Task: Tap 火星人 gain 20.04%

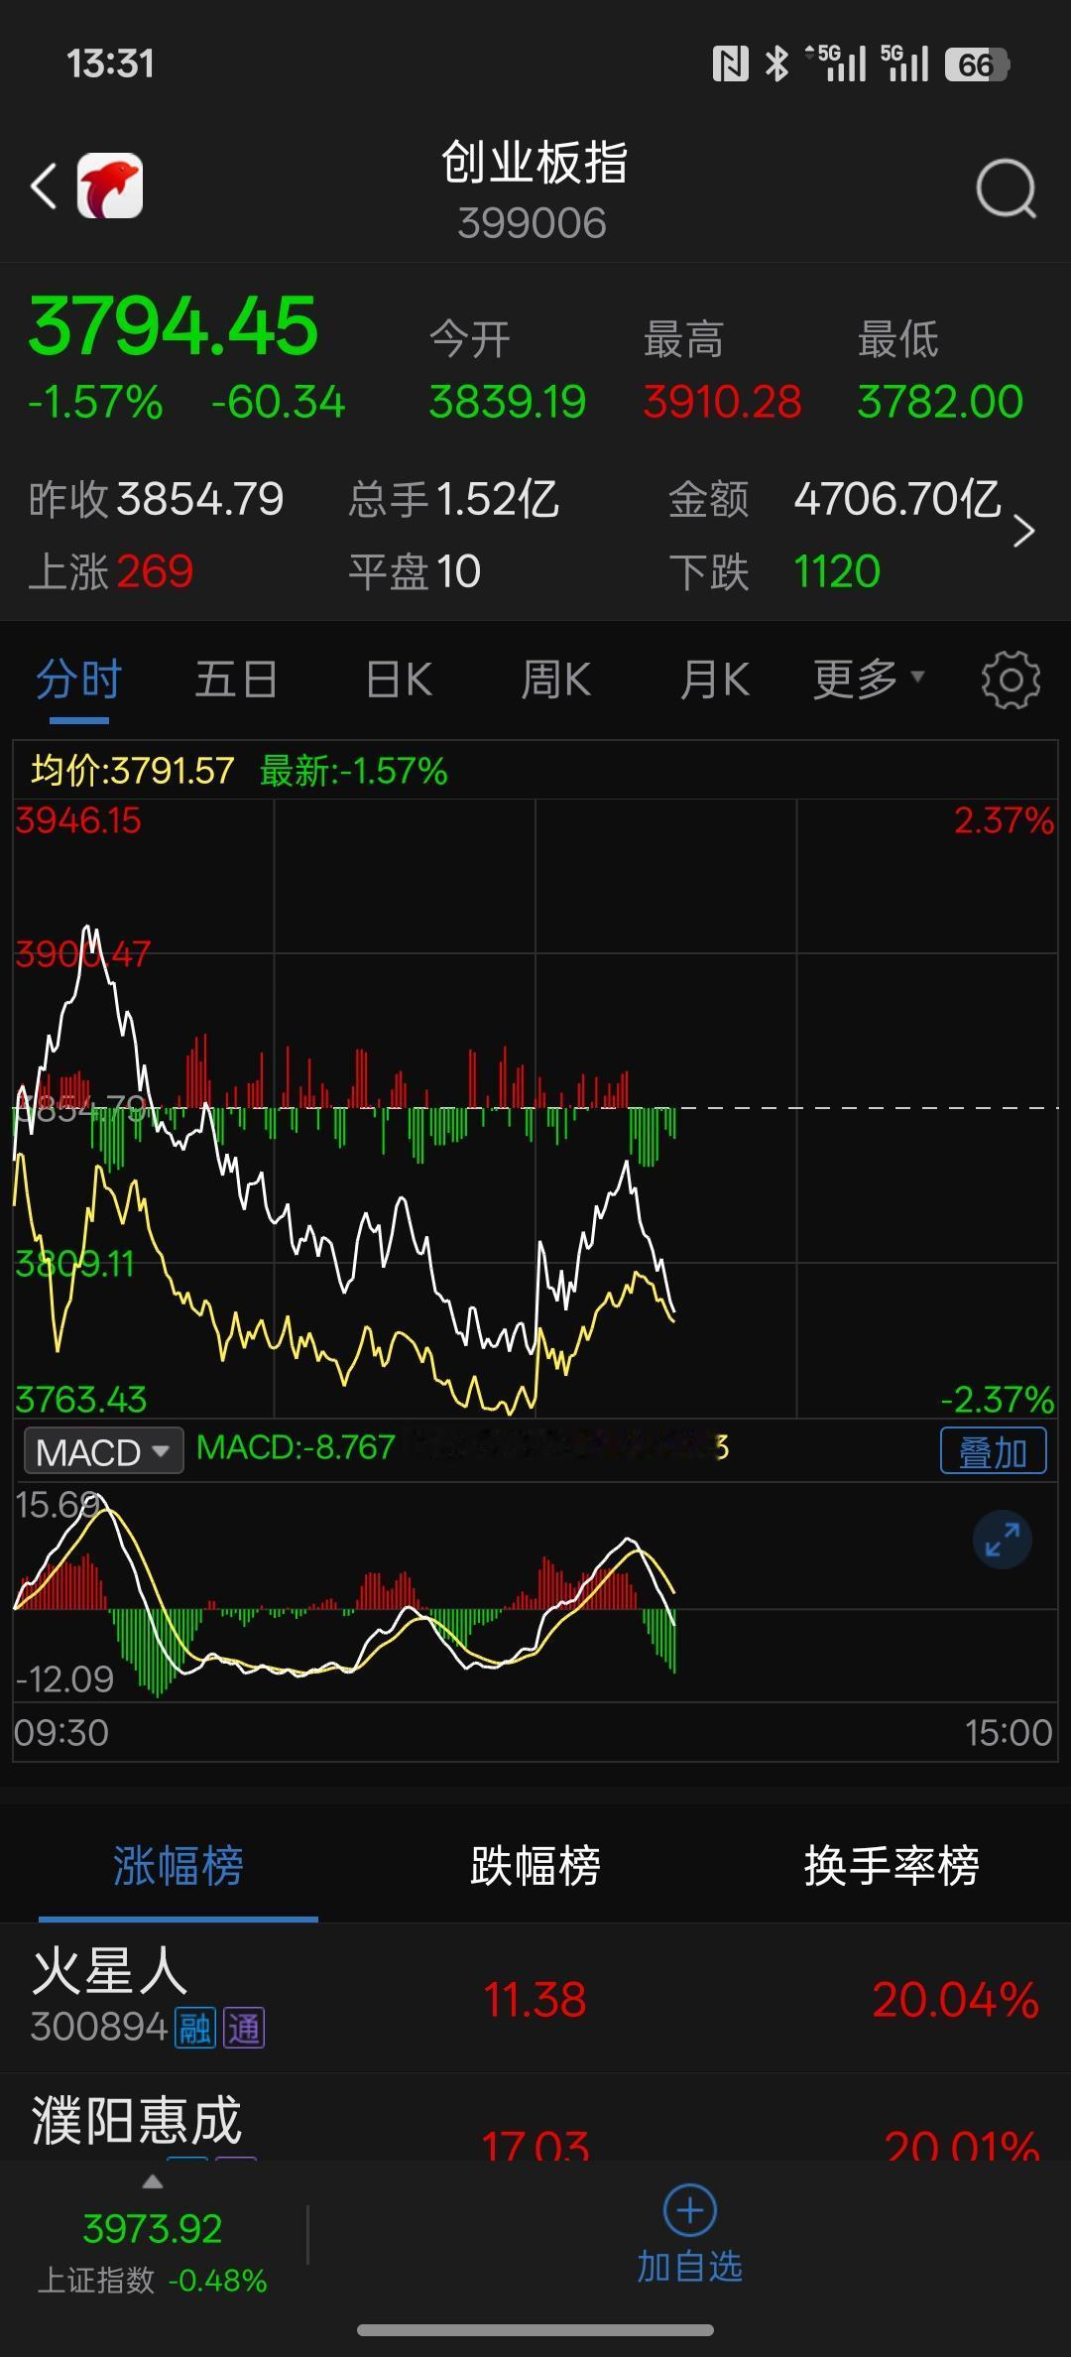Action: (956, 2000)
